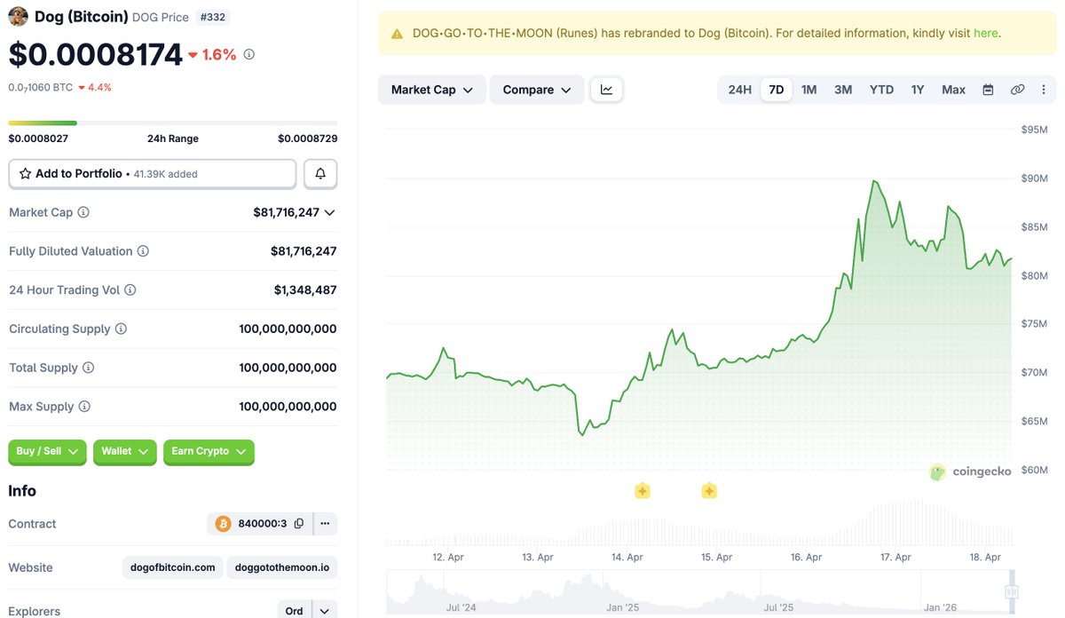Visit the doggotothemoon.io website link
This screenshot has width=1065, height=618.
(x=282, y=567)
